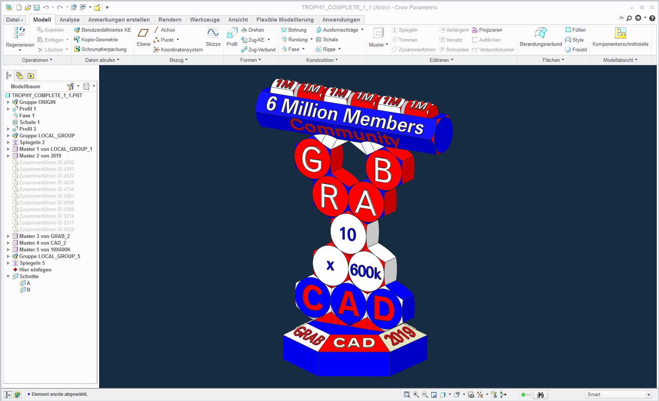Open the Rundung options arrow
The image size is (659, 401).
(312, 39)
